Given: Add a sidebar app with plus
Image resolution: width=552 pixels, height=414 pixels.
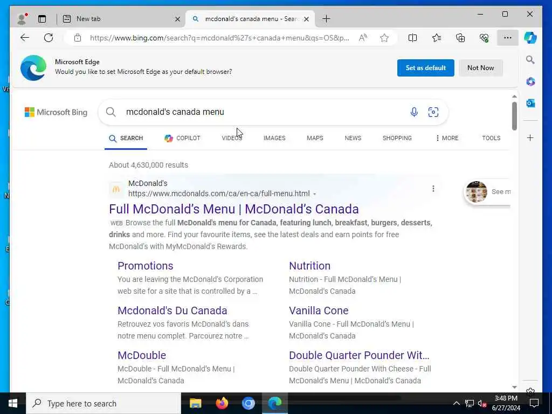Looking at the screenshot, I should [x=530, y=137].
